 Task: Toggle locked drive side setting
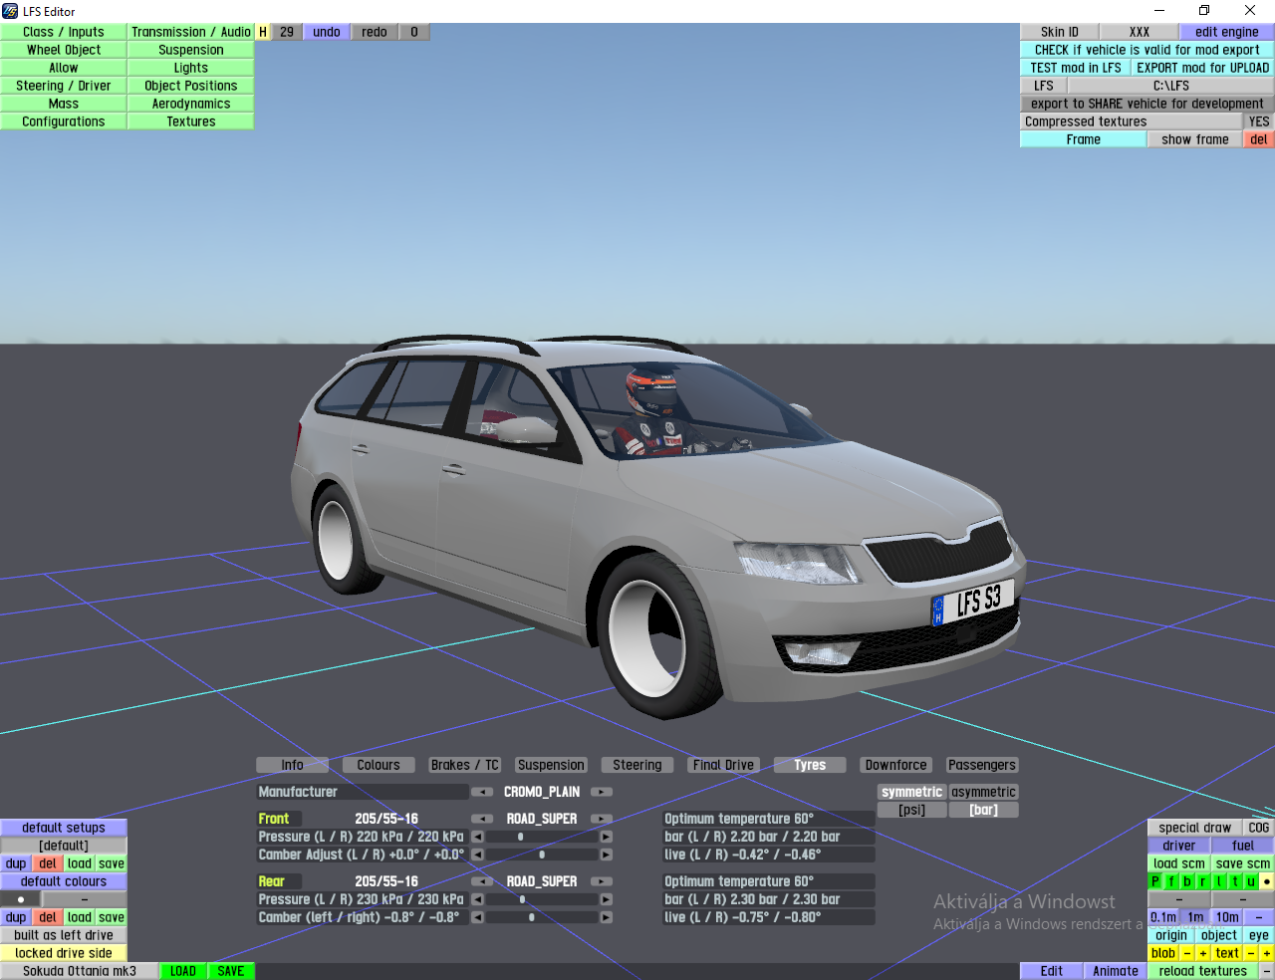point(64,953)
